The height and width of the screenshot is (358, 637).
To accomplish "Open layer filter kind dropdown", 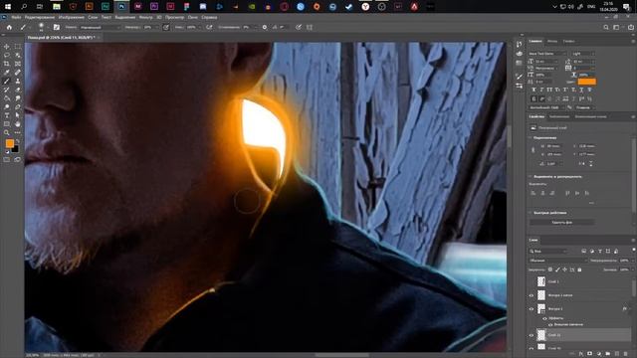I will click(549, 252).
